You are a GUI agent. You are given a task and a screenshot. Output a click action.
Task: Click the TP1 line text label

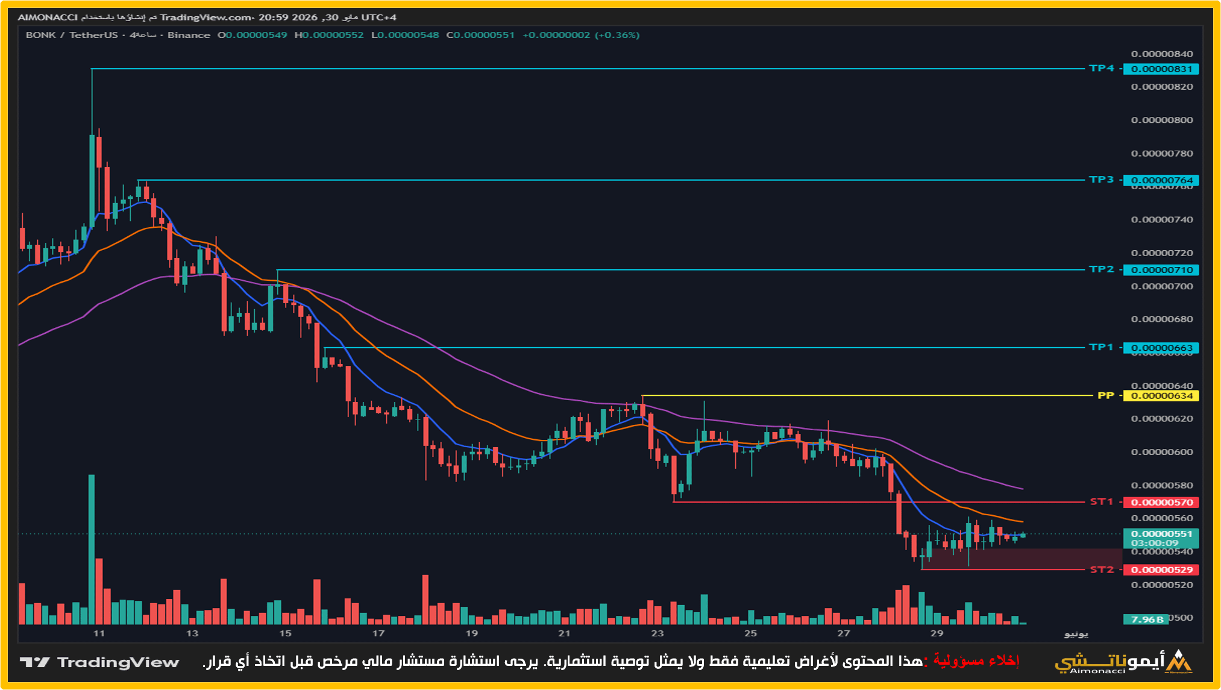coord(1102,347)
